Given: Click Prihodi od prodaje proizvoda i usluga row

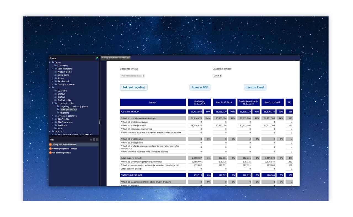Looking at the screenshot, I should 153,118.
